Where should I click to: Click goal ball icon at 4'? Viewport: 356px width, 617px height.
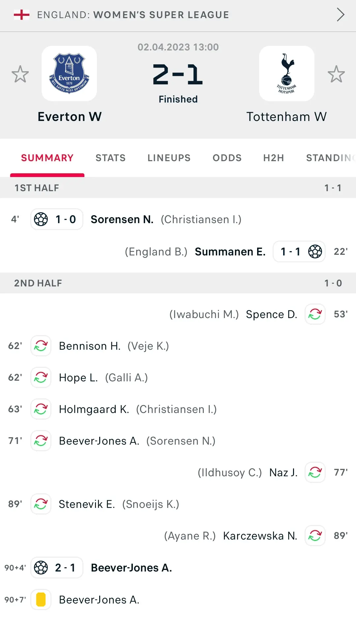coord(41,219)
